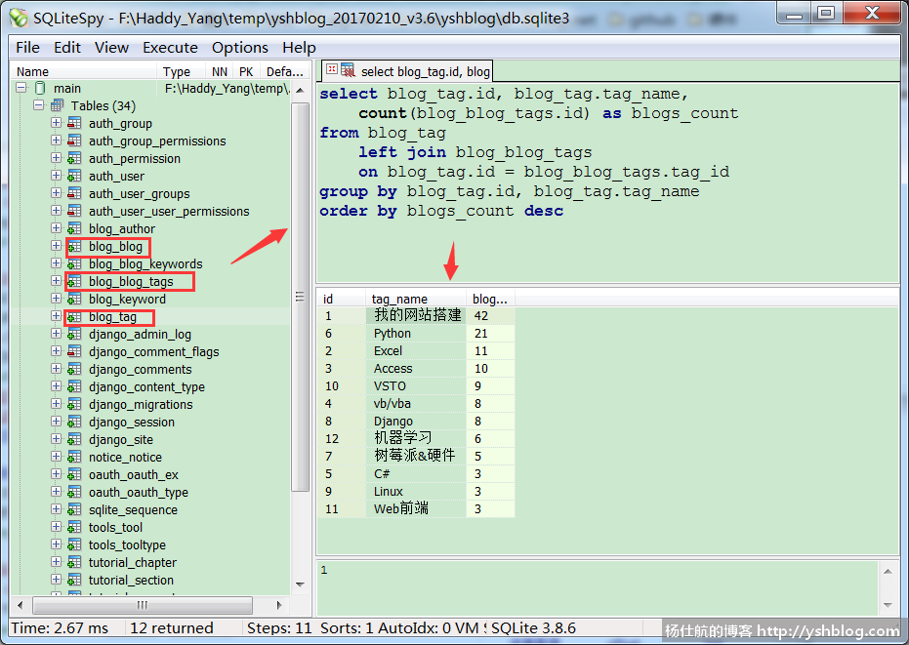Click the django_admin_log table icon
The image size is (909, 645).
(74, 334)
